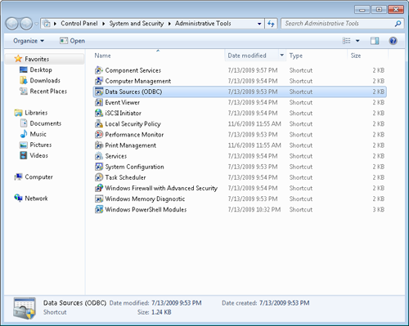Click Control Panel in address bar
Image resolution: width=409 pixels, height=326 pixels.
[79, 24]
